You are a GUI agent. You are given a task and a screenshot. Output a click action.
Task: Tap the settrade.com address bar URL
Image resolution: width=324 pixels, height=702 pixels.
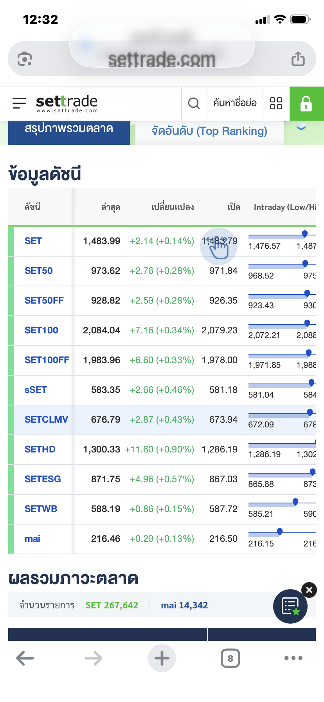pos(162,60)
